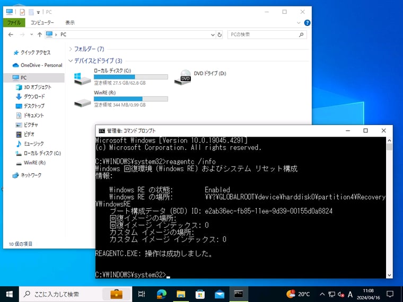Click the muted volume tray icon
Viewport: 403px width, 302px height.
pos(341,294)
